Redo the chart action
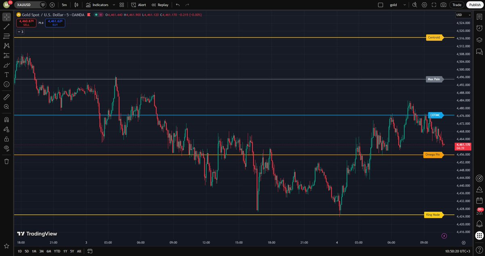 tap(187, 5)
